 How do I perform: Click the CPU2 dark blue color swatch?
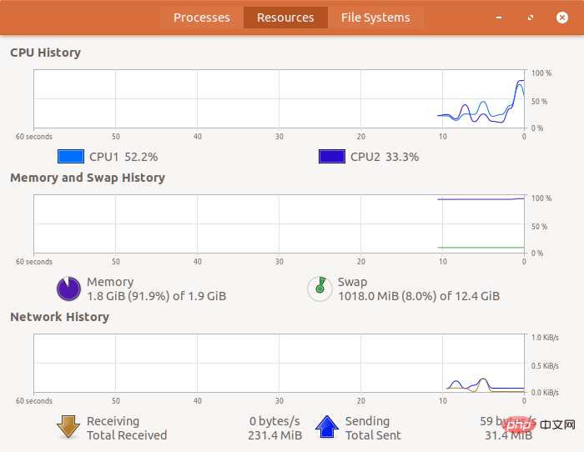(332, 156)
